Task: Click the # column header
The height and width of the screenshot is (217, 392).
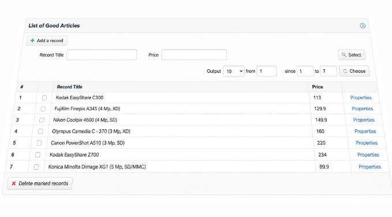Action: click(22, 87)
